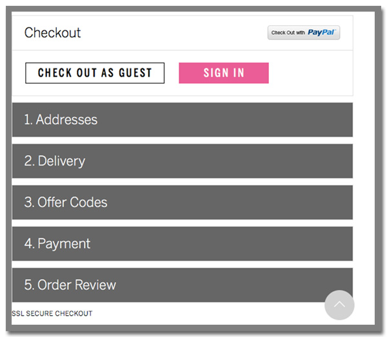
Task: Click the 'Check Out with' text on PayPal button
Action: [x=288, y=33]
